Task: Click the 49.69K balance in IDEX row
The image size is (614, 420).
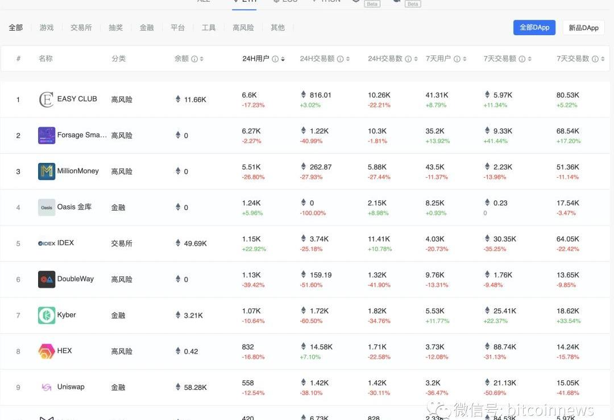Action: coord(196,243)
